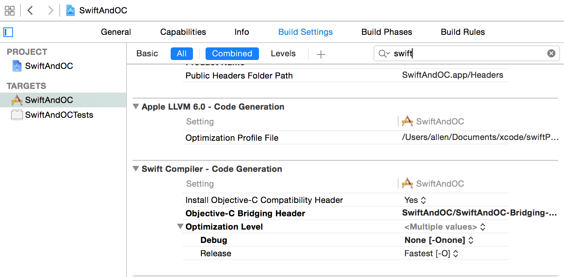Open the related items grid icon

point(10,10)
